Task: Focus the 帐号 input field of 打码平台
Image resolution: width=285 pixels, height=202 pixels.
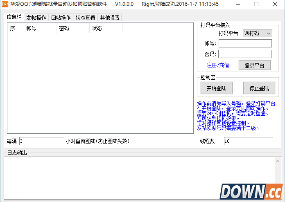Action: pyautogui.click(x=245, y=43)
